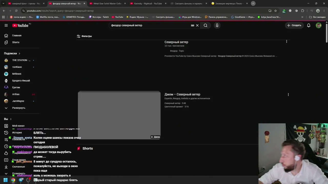Close the 'Kavinsky - Nightcall' tab
This screenshot has height=184, width=328.
pos(166,4)
